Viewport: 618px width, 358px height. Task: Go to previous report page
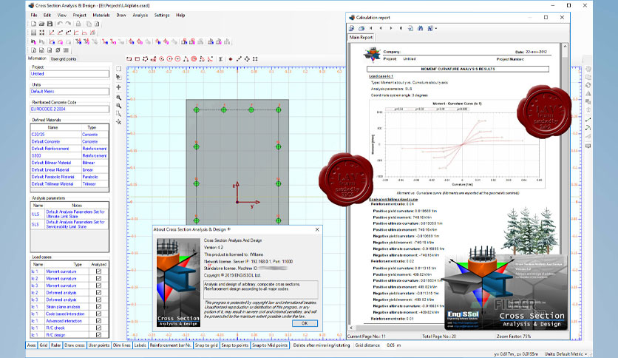(x=381, y=28)
